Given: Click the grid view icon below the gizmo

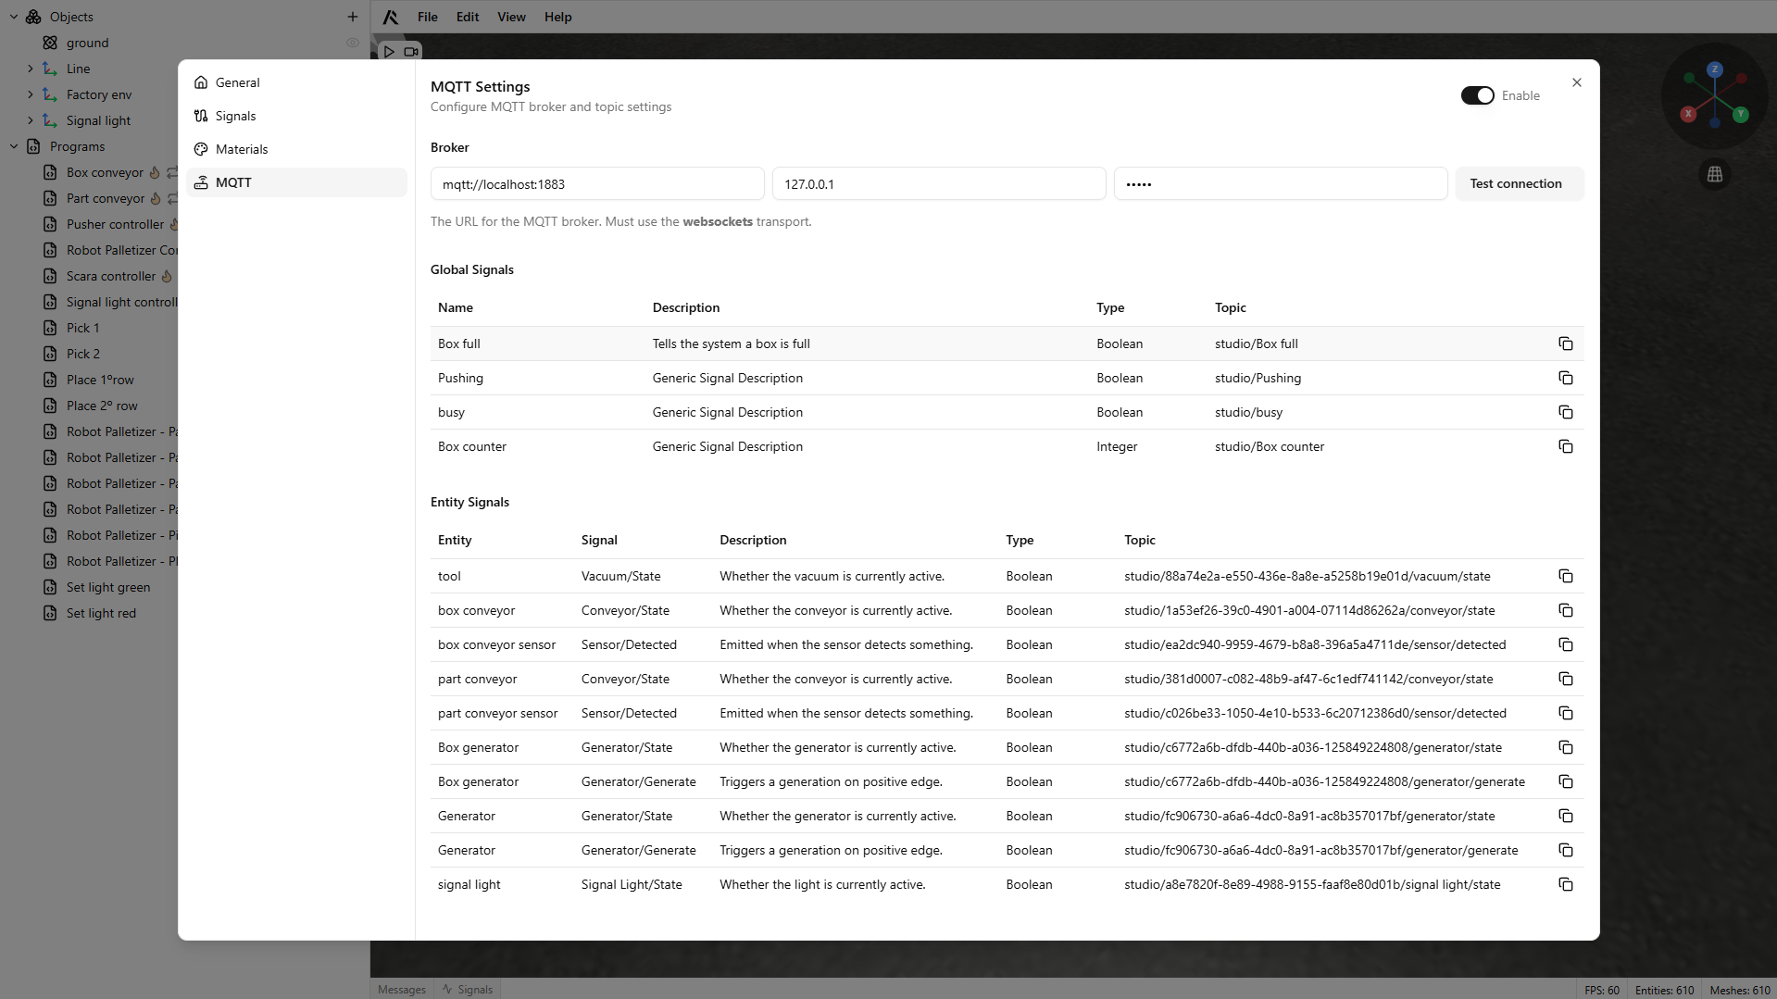Looking at the screenshot, I should [x=1714, y=174].
